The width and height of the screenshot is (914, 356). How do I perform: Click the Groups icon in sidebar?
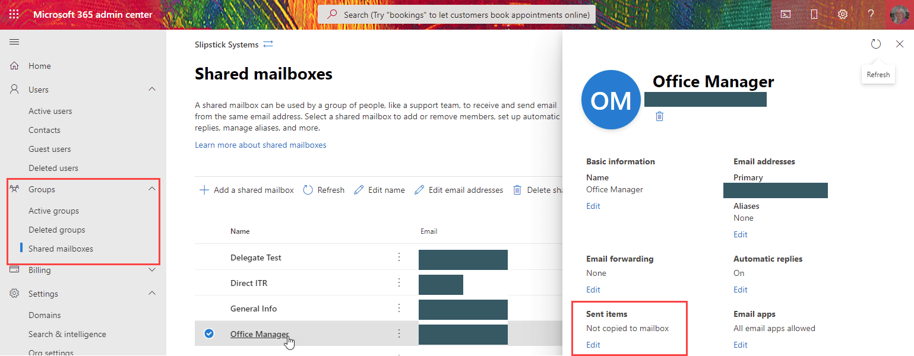click(15, 189)
